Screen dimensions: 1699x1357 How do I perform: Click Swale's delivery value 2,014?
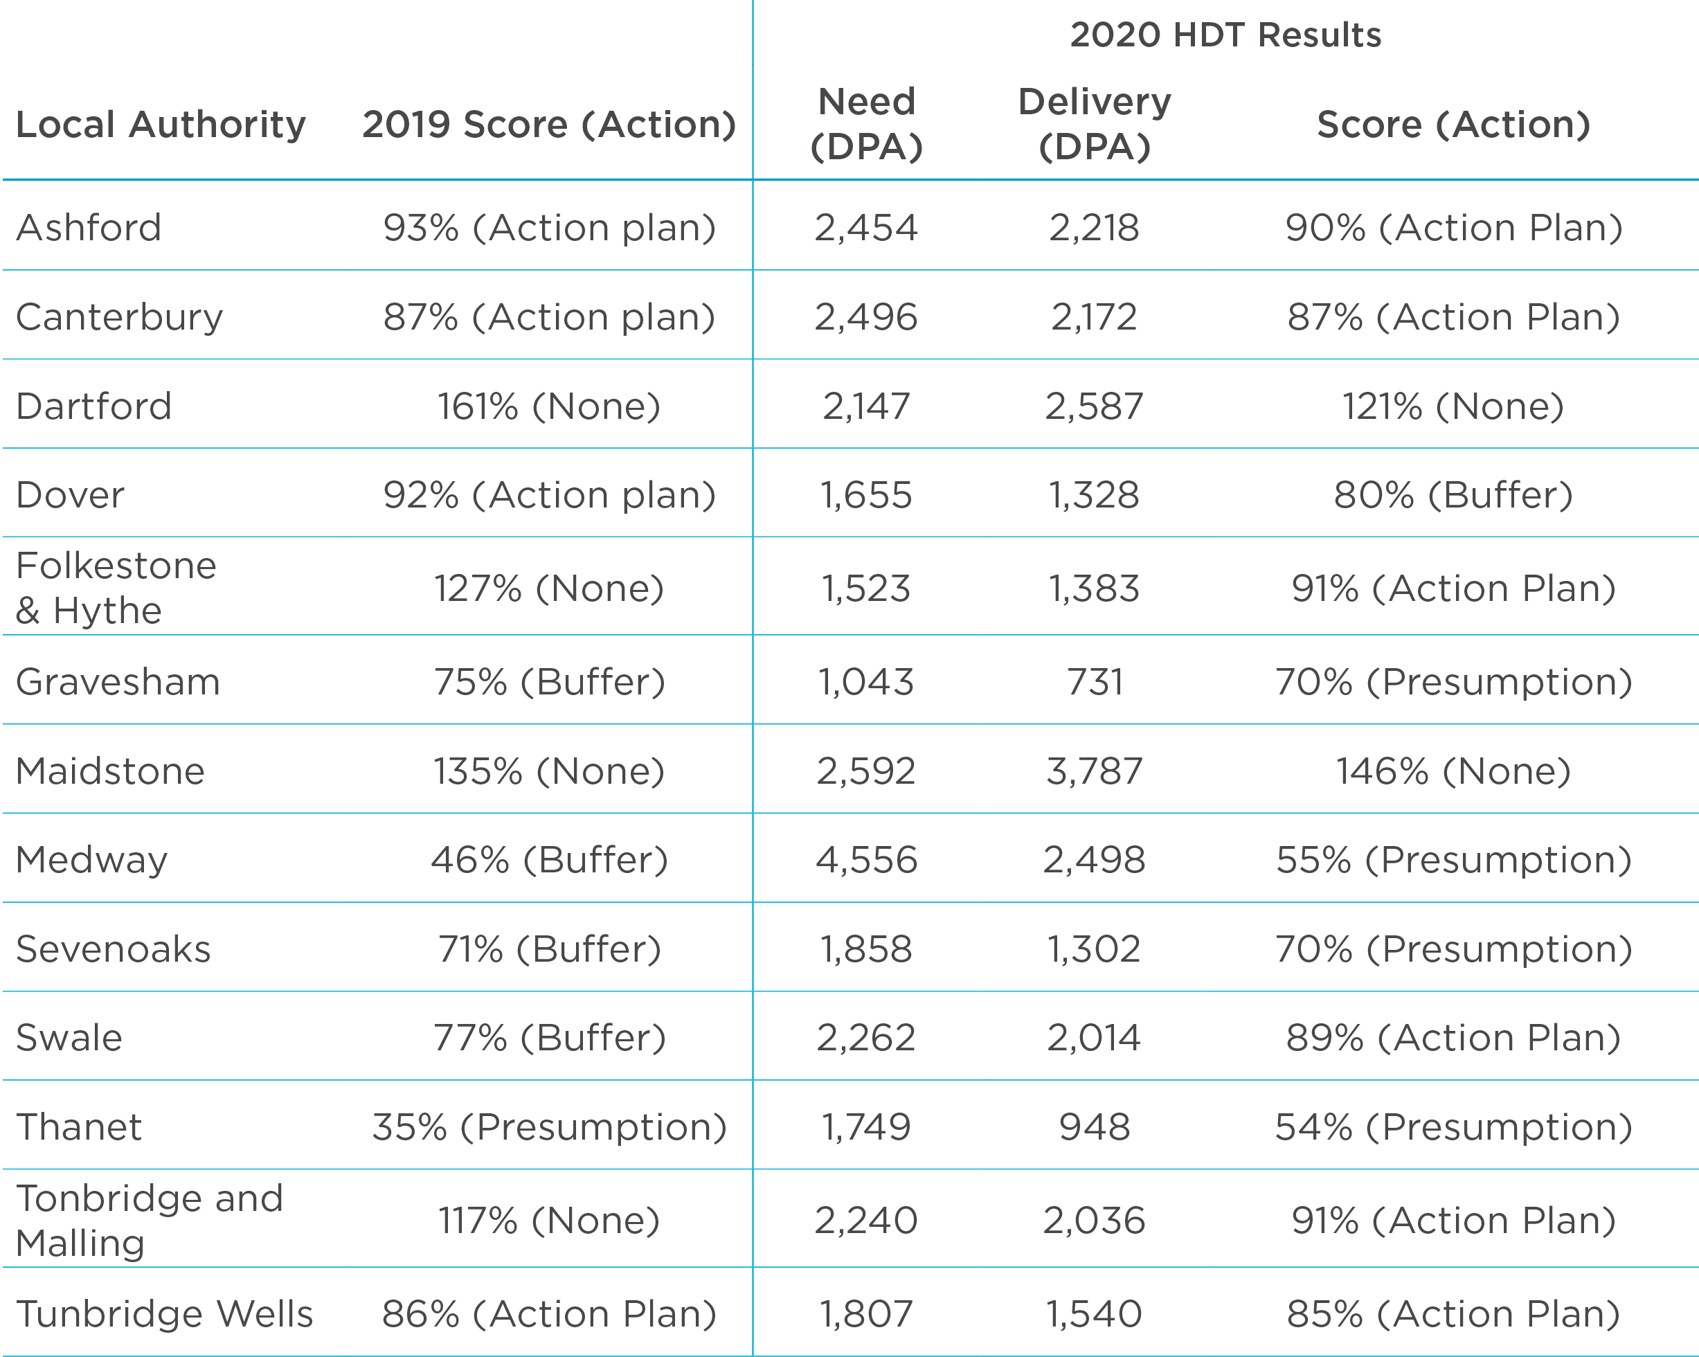(1095, 1038)
